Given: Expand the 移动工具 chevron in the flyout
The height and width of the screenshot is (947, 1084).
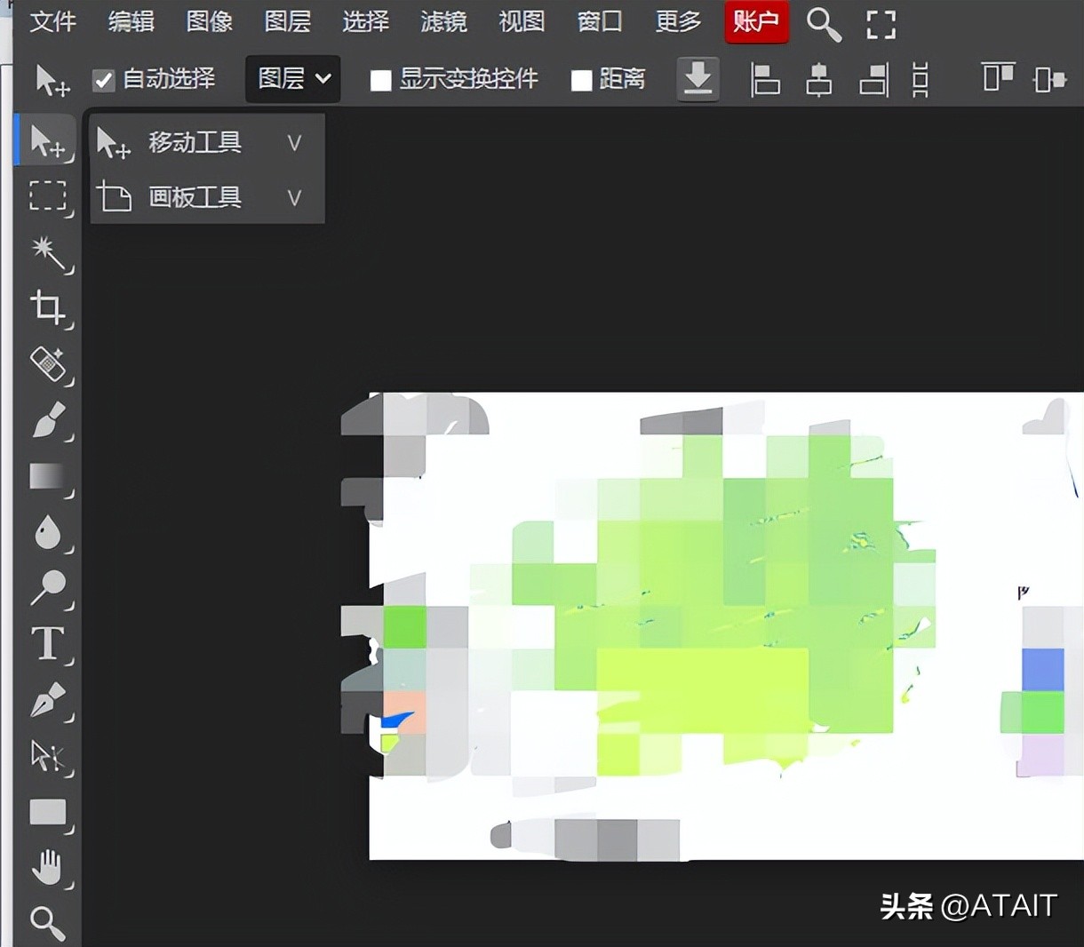Looking at the screenshot, I should 294,142.
